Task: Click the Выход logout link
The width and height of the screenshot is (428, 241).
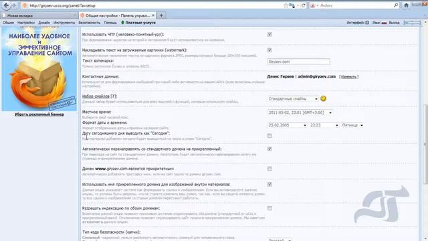Action: pos(394,23)
